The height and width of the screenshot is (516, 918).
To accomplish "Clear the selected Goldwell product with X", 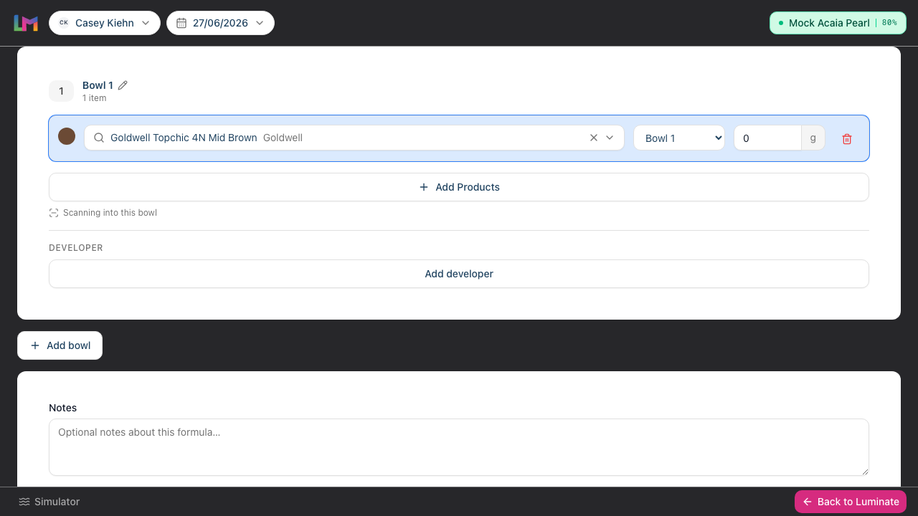I will 594,138.
